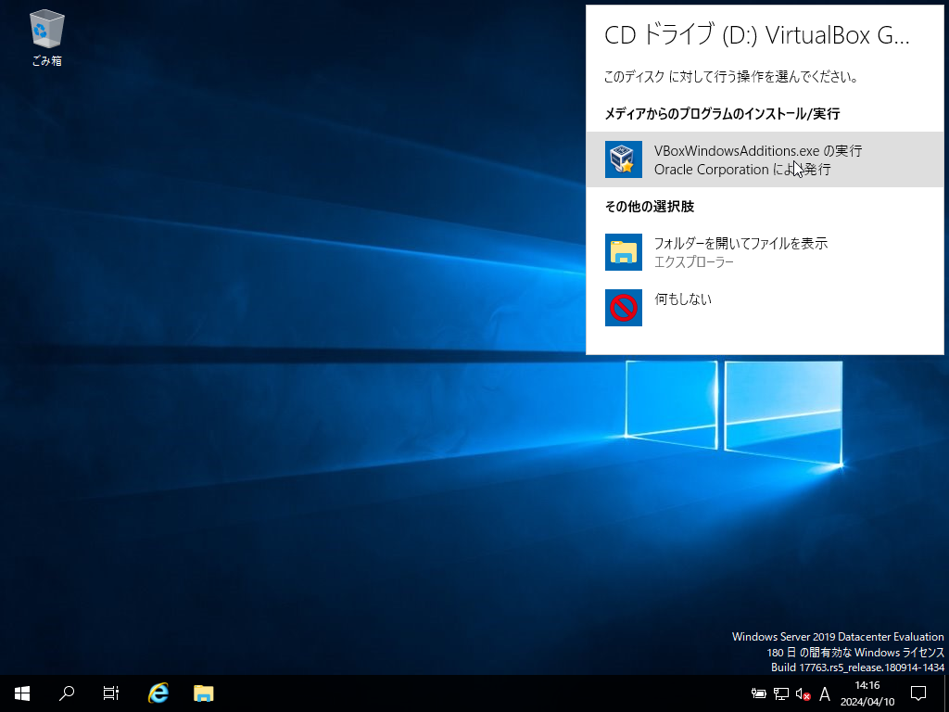Click the AutoPlay title CD ドライブ (D:) VirtualBox
Screen dimensions: 949x712
click(756, 36)
